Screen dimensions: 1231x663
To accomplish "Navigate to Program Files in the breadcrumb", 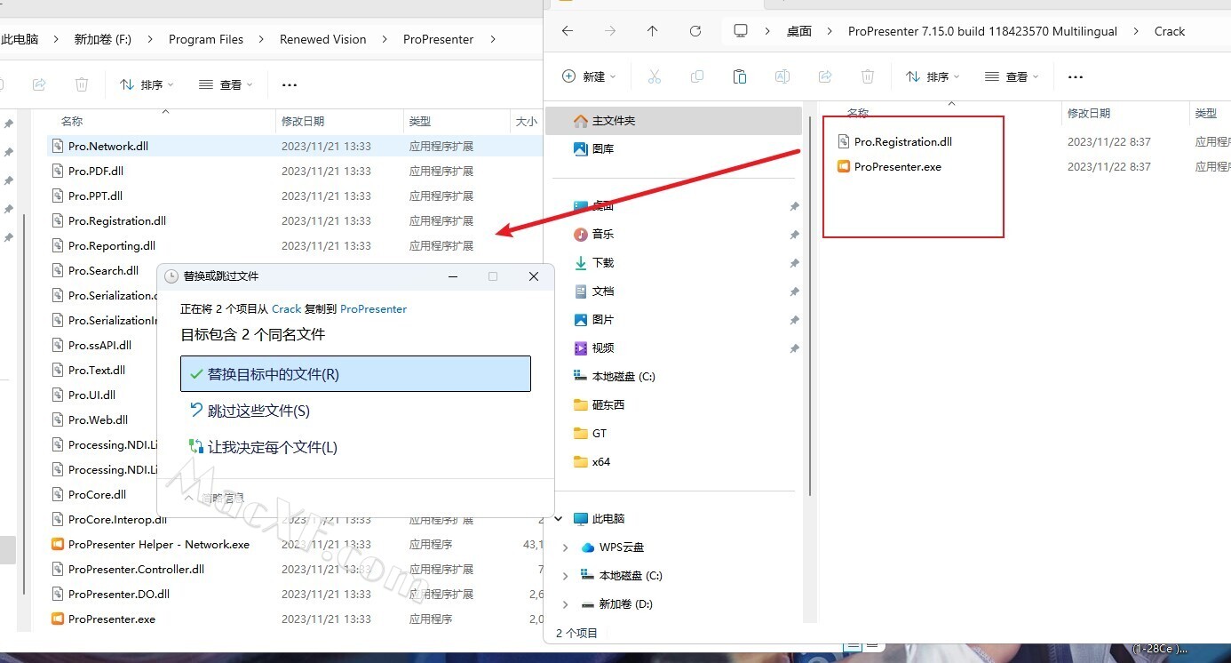I will coord(206,39).
